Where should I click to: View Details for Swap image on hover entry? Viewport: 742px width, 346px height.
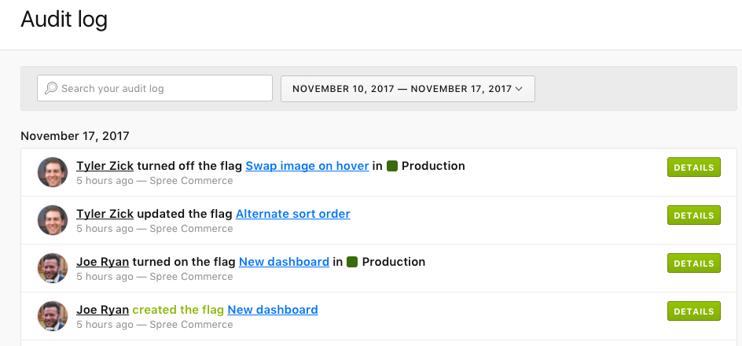[693, 167]
